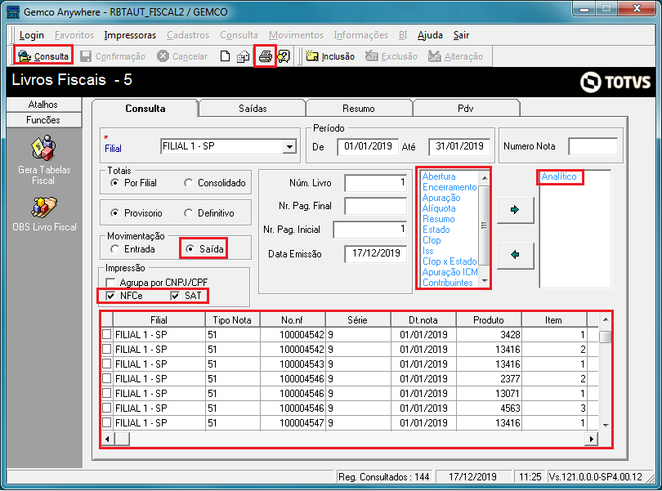Viewport: 662px width, 491px height.
Task: Click the Confirmação floppy disk icon
Action: point(86,56)
